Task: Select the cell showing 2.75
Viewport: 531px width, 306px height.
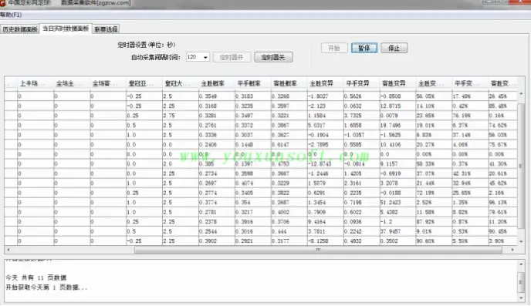Action: tap(180, 116)
